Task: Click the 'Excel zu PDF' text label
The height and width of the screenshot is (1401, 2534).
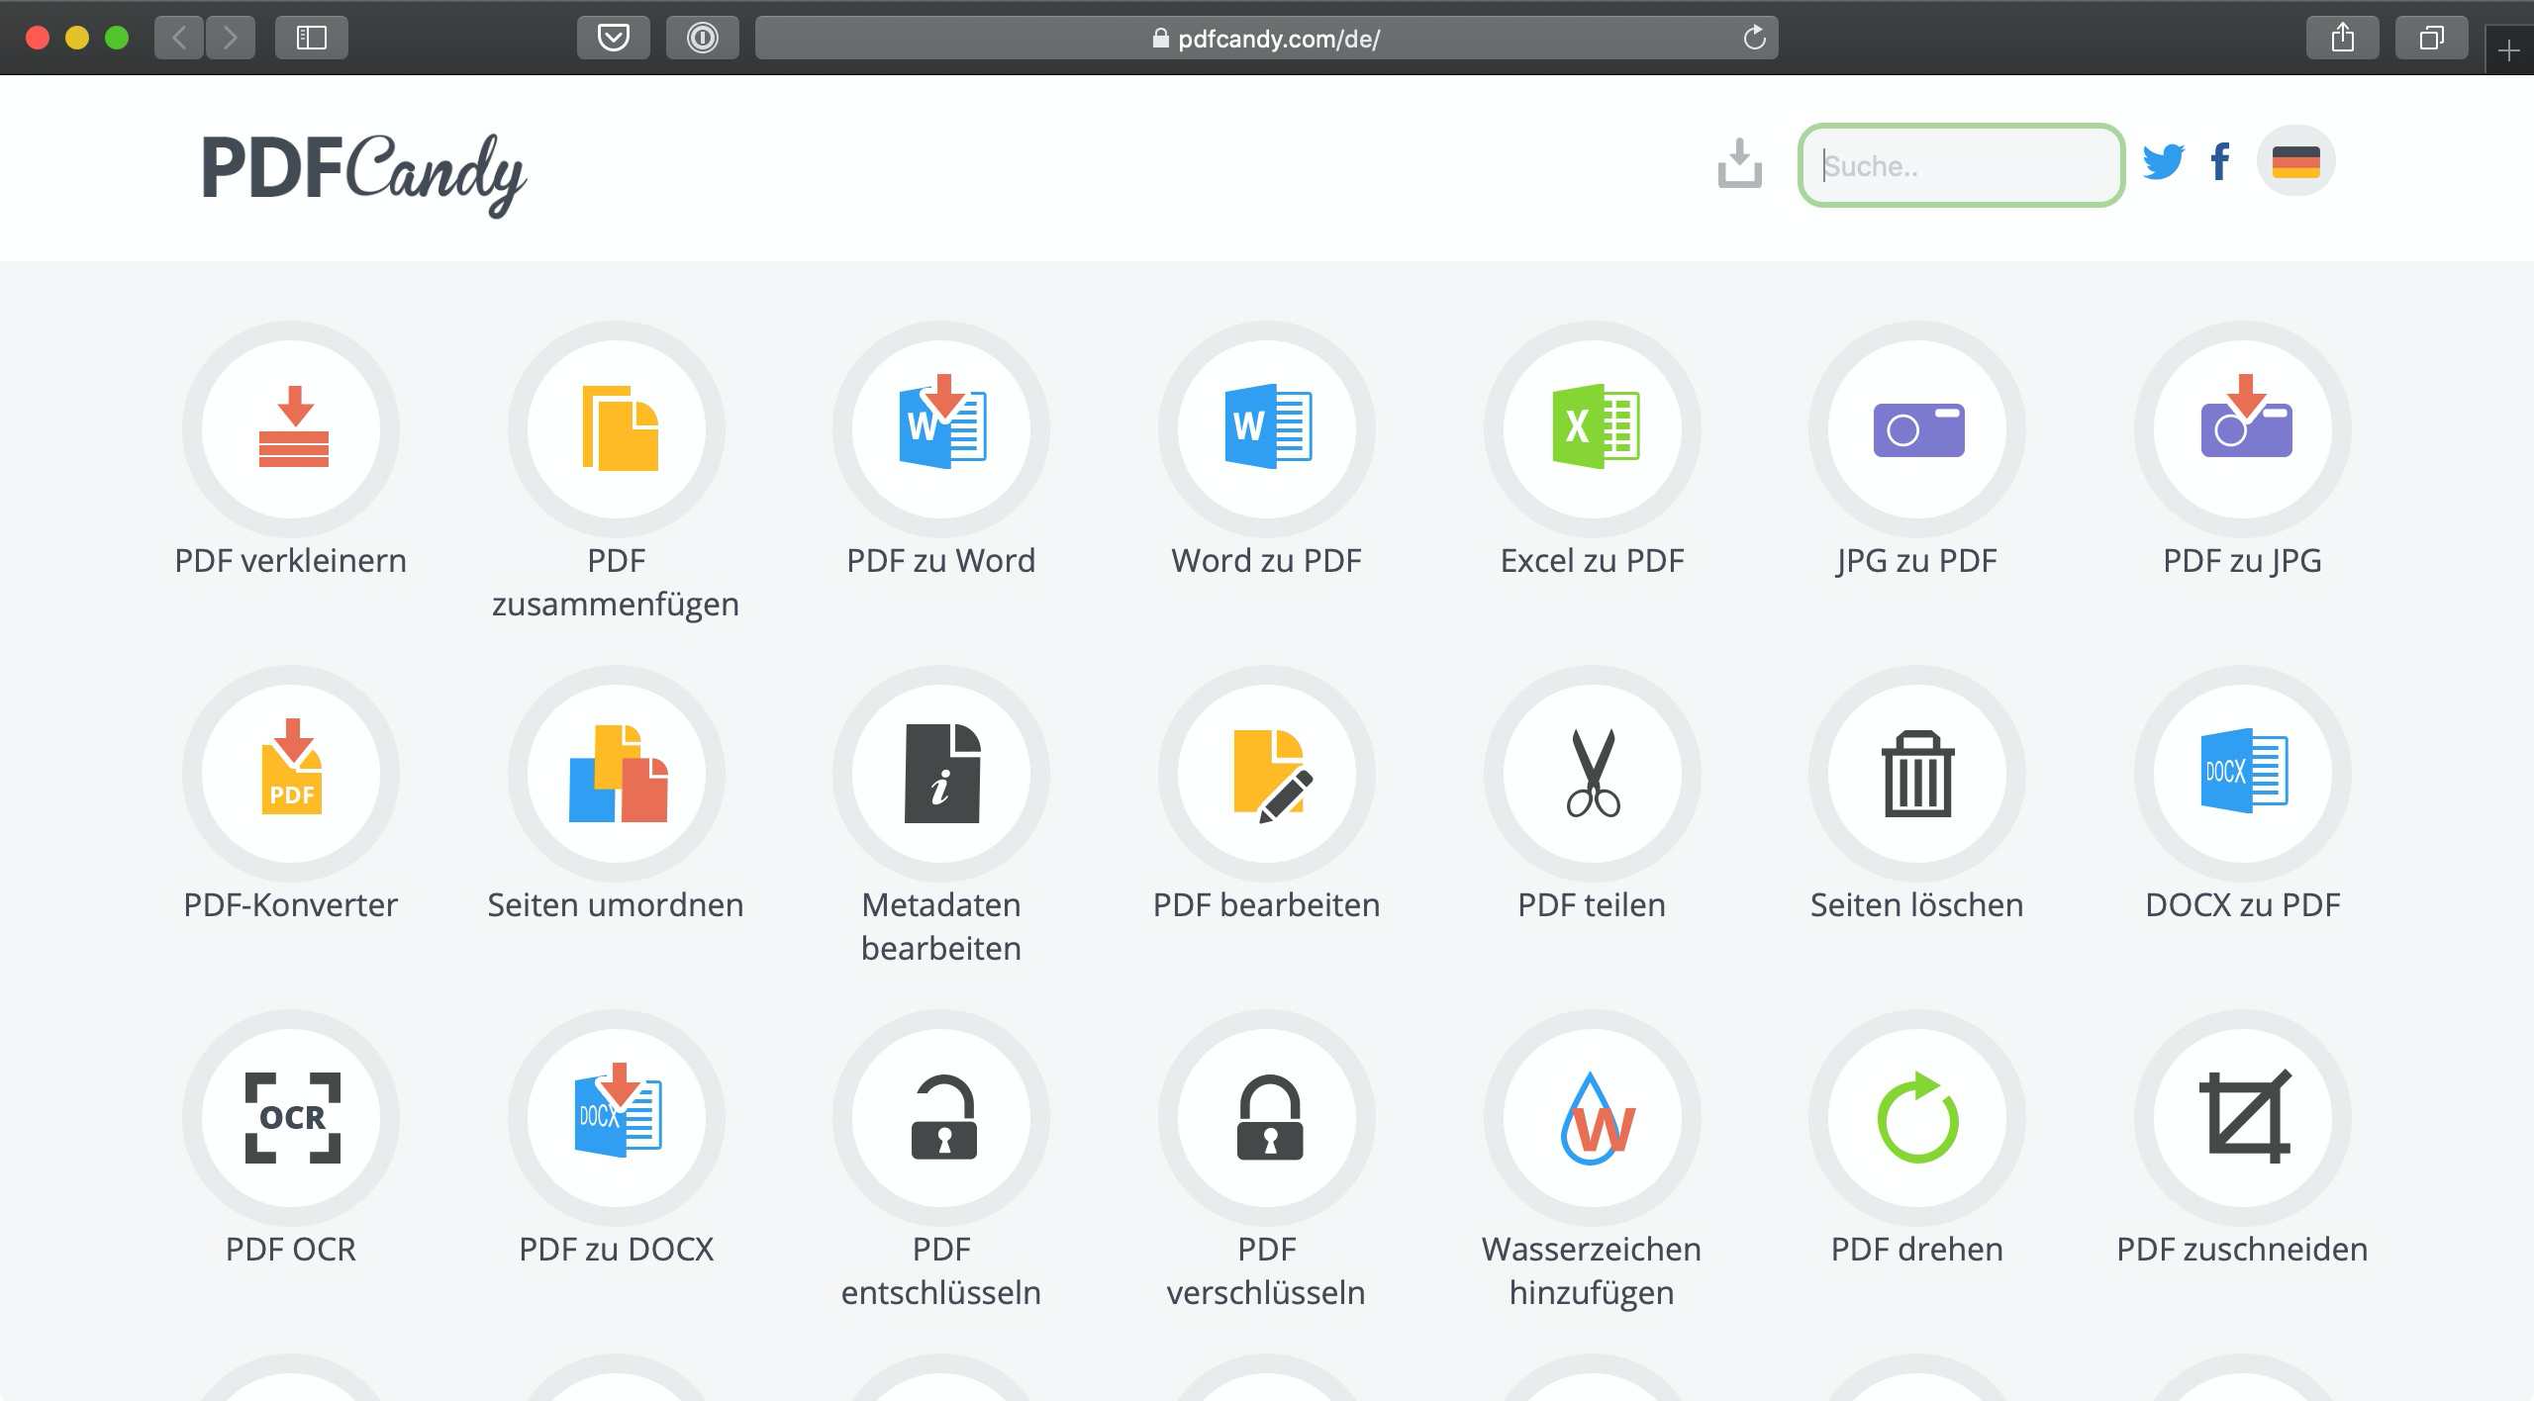Action: pos(1592,560)
